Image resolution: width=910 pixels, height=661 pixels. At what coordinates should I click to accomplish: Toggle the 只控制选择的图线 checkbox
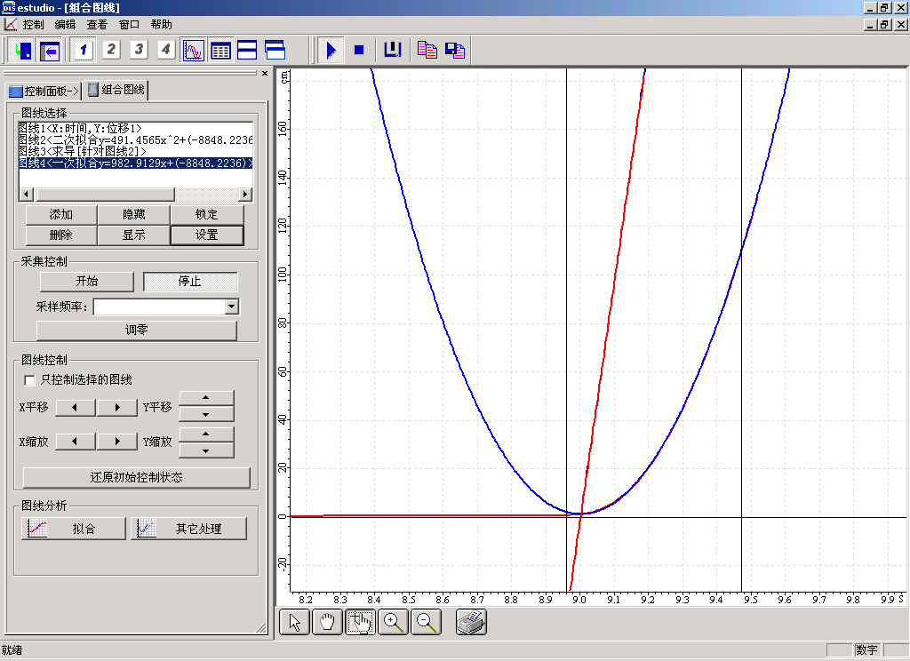(x=30, y=380)
